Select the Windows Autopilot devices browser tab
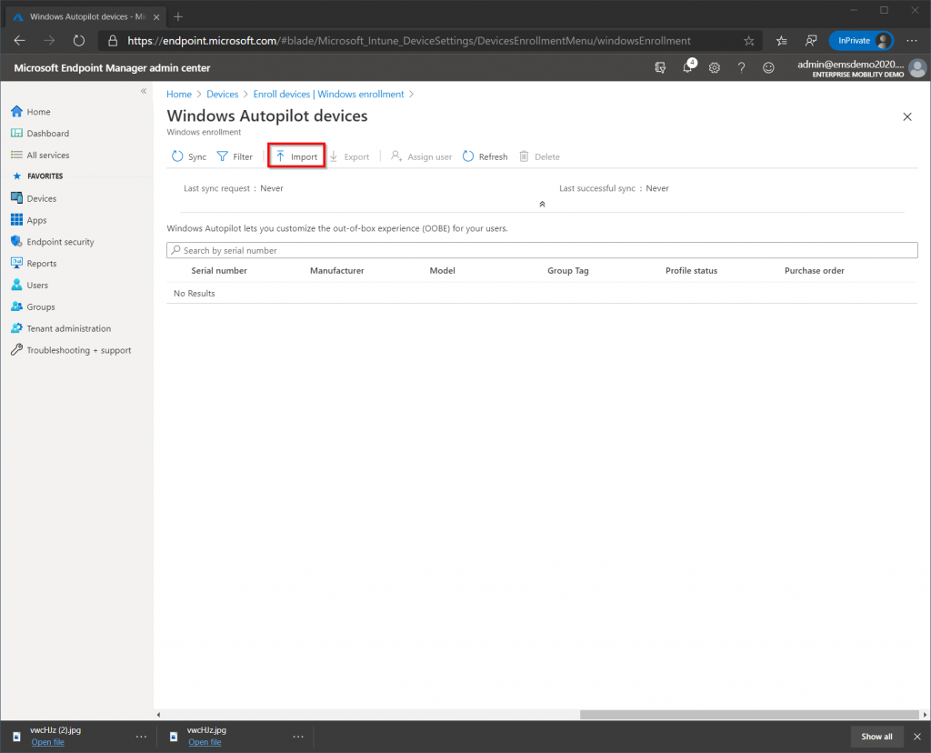Screen dimensions: 931x753 click(x=85, y=16)
